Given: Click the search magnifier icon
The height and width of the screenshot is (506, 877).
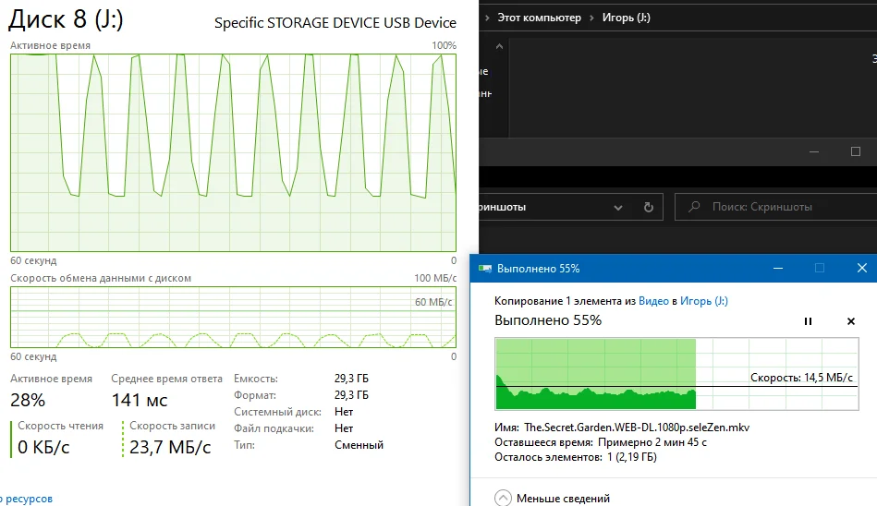Looking at the screenshot, I should [x=694, y=207].
